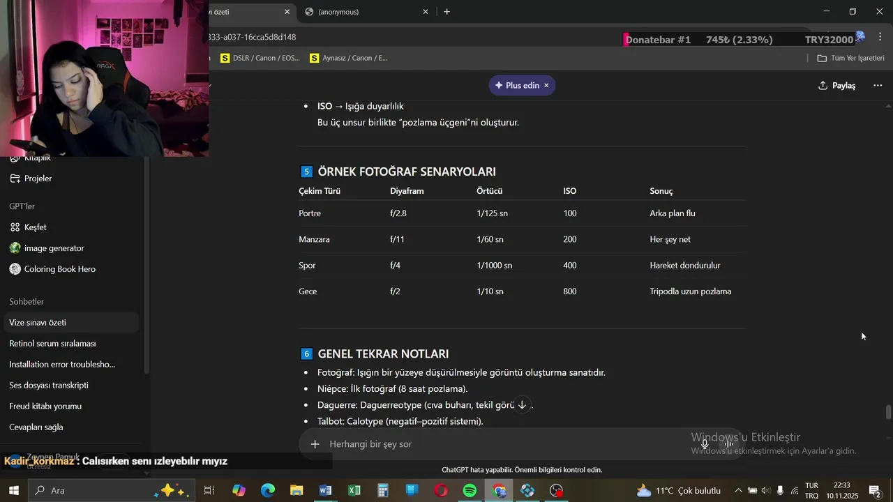
Task: Open the Tüm Yer İşaretleri folder
Action: pos(850,58)
